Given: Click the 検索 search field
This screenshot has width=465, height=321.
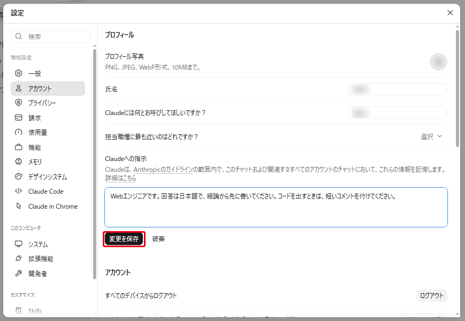Looking at the screenshot, I should pos(50,36).
